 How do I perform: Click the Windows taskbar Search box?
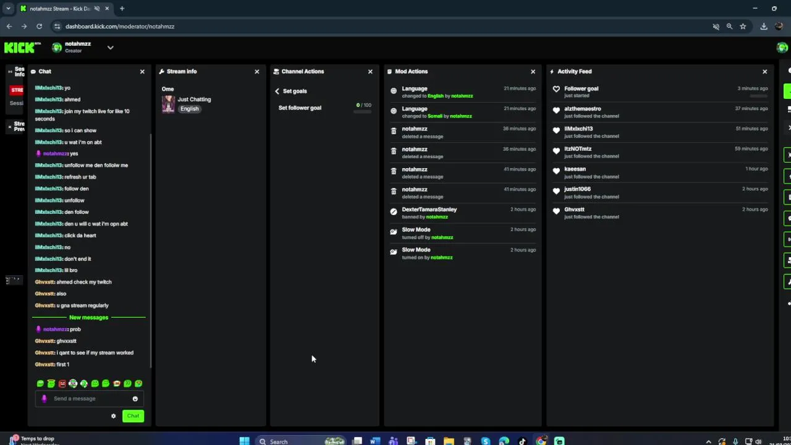[301, 441]
